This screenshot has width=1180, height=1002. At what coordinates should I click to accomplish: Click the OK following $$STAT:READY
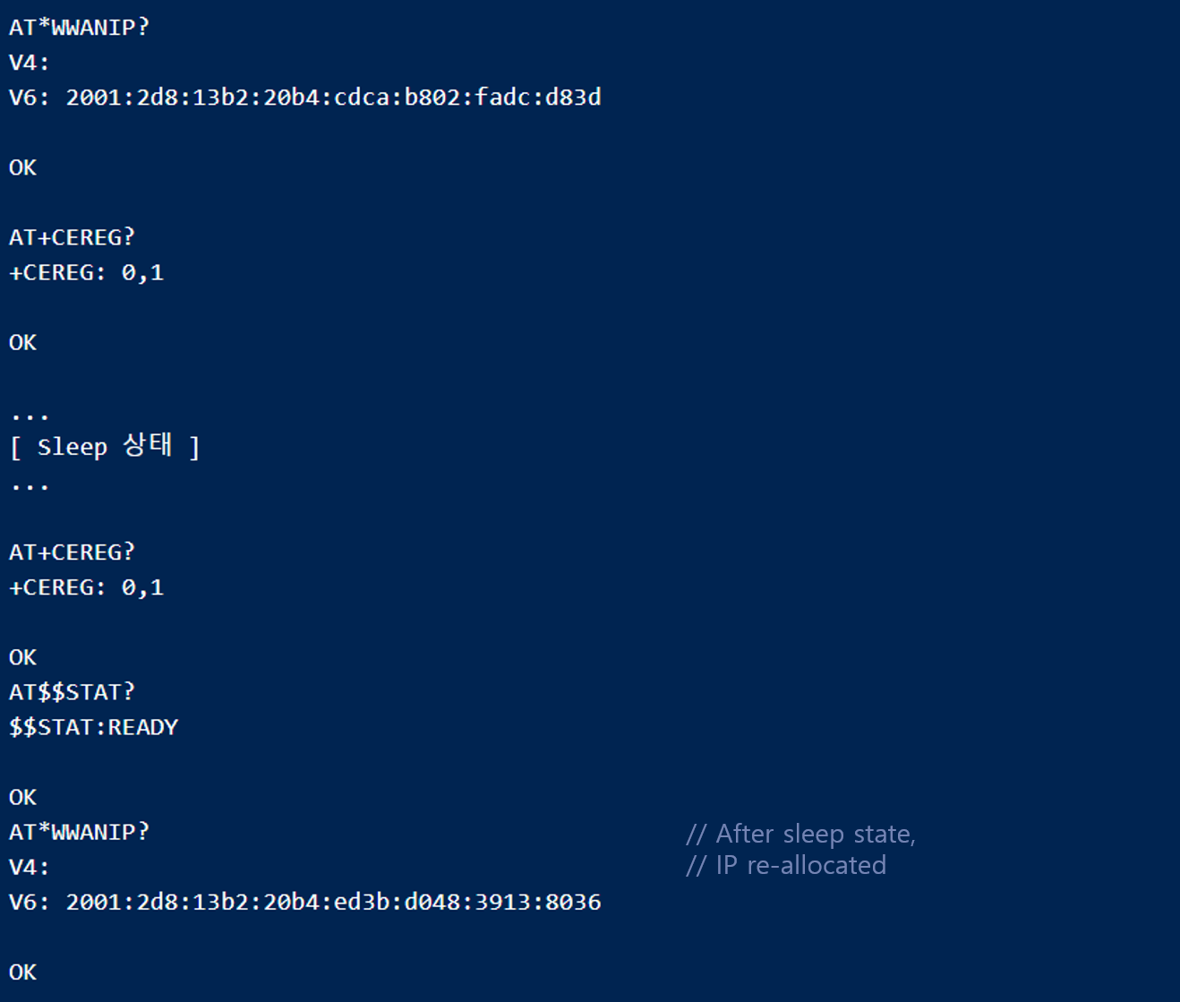(x=23, y=797)
